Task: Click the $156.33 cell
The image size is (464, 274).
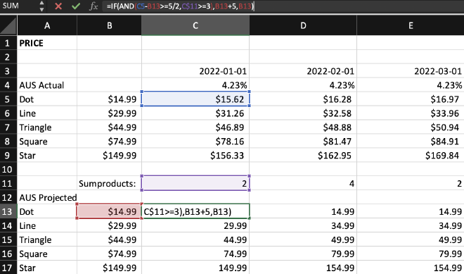Action: (195, 156)
